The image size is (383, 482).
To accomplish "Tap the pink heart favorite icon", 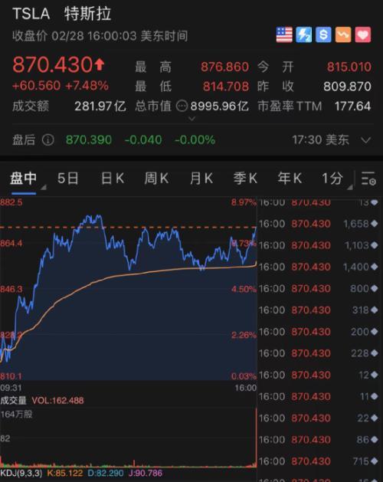I will pos(363,34).
